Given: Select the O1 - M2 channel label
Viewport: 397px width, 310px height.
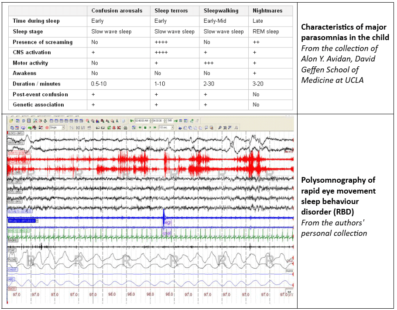Looking at the screenshot, I should click(15, 191).
